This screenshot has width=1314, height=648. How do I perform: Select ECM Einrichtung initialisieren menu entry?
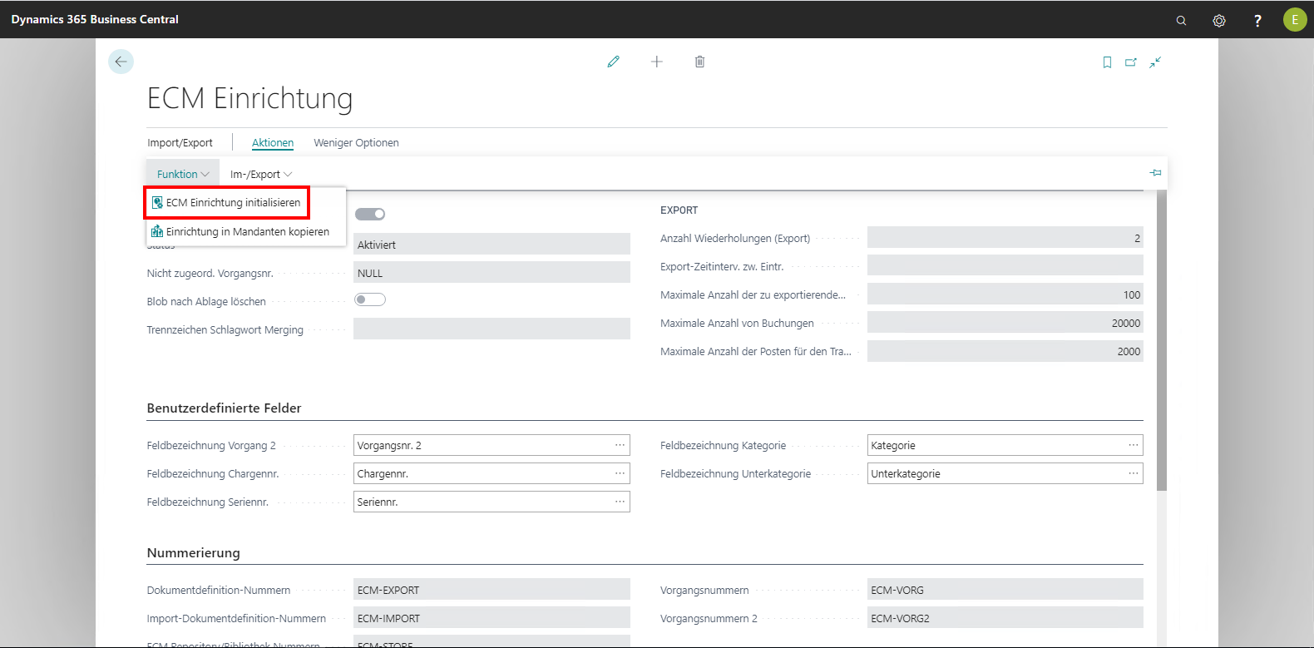click(227, 202)
